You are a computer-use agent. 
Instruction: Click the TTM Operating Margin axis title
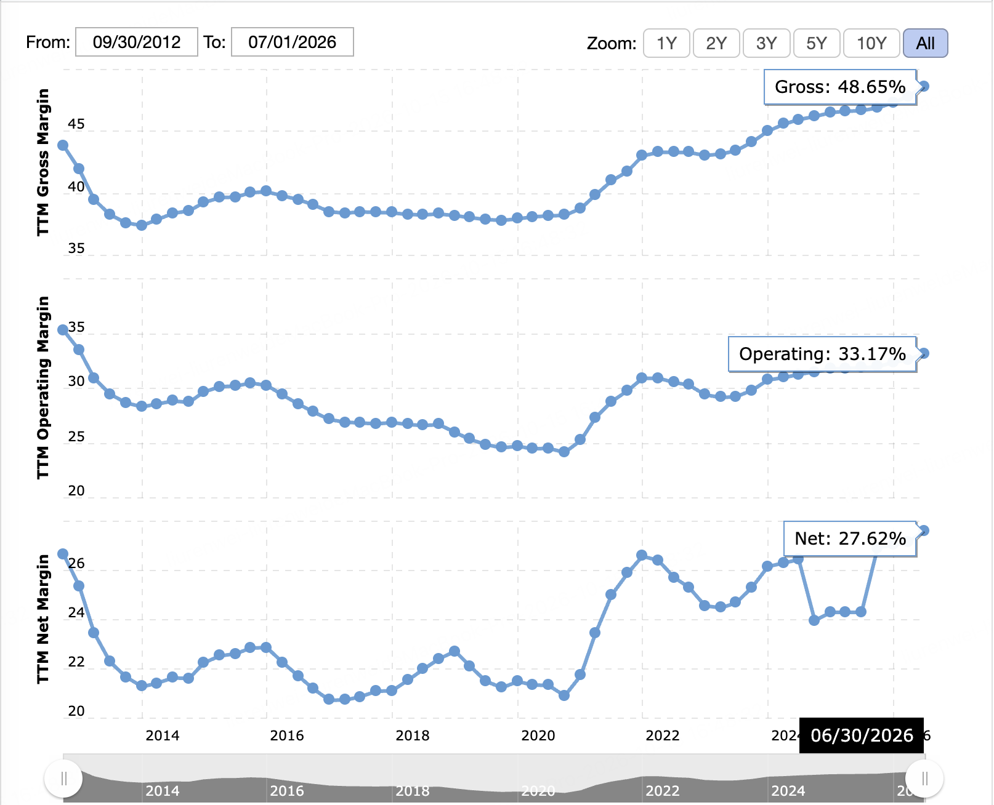coord(42,387)
